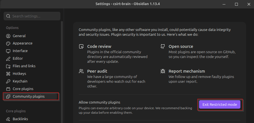Minimize the Settings window
This screenshot has height=123, width=254.
click(224, 4)
